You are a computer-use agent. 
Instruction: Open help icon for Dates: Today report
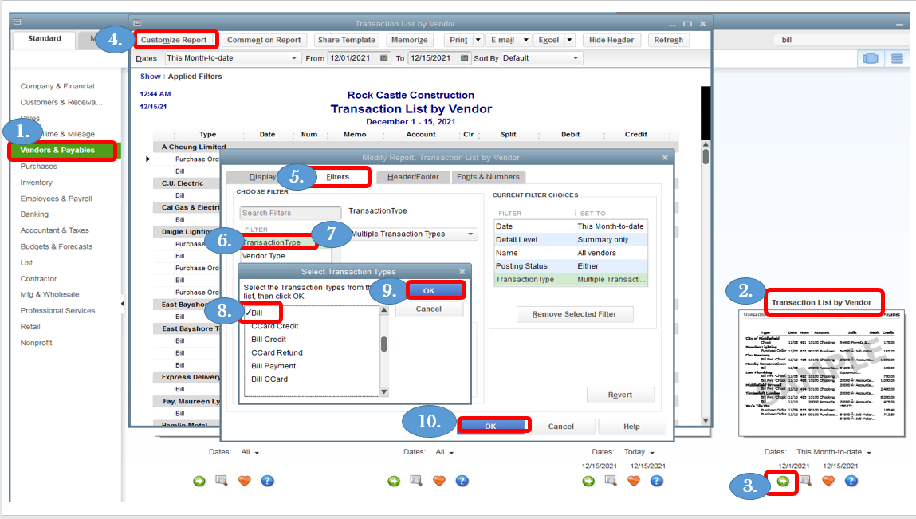coord(657,481)
